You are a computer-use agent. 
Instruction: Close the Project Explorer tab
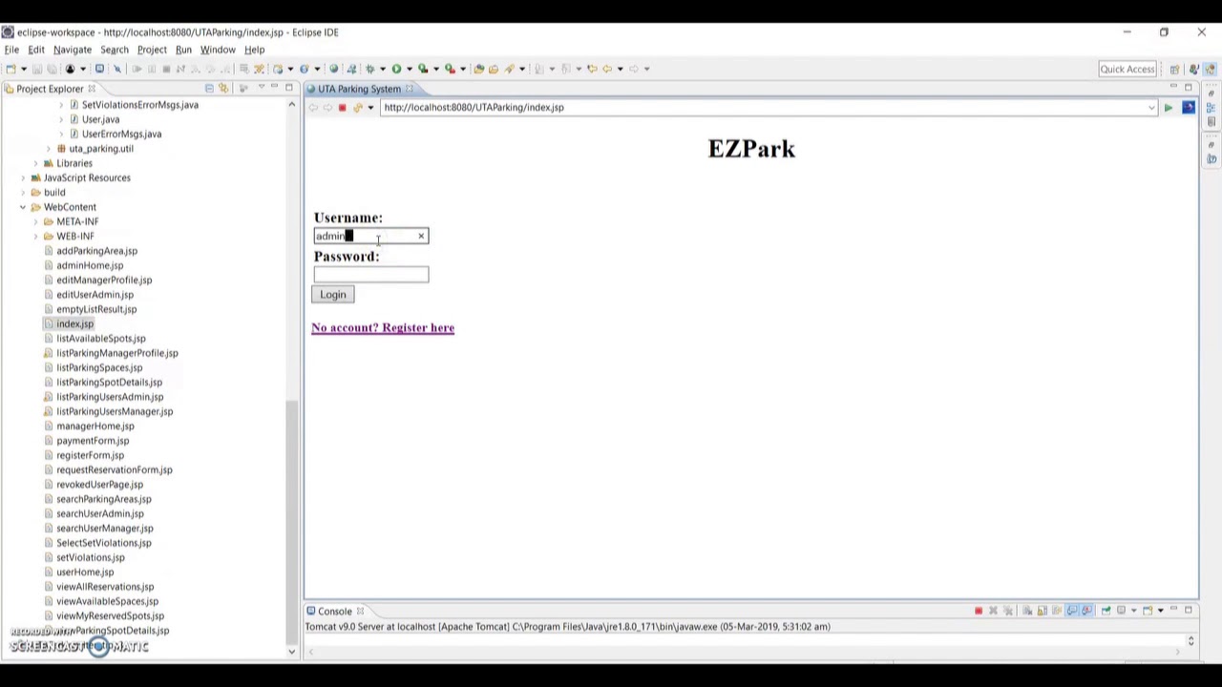pos(92,89)
